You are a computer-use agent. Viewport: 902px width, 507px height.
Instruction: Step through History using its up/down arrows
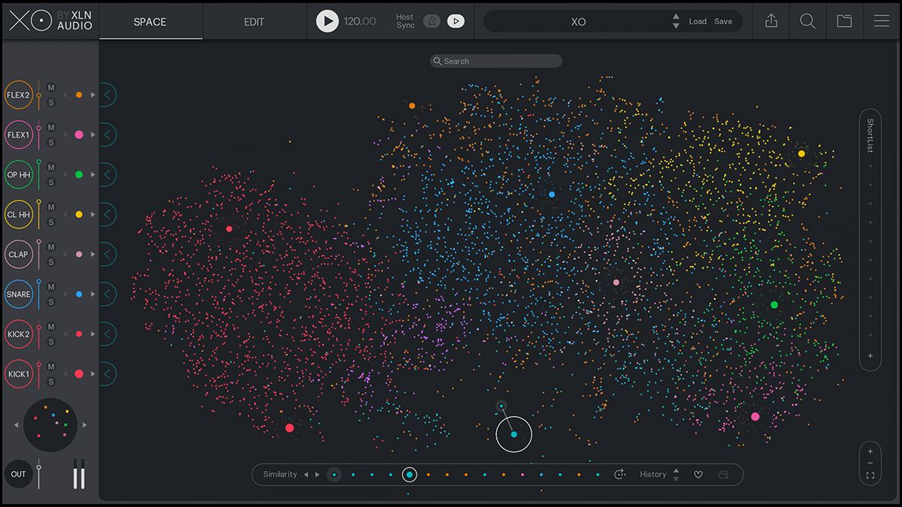tap(675, 474)
